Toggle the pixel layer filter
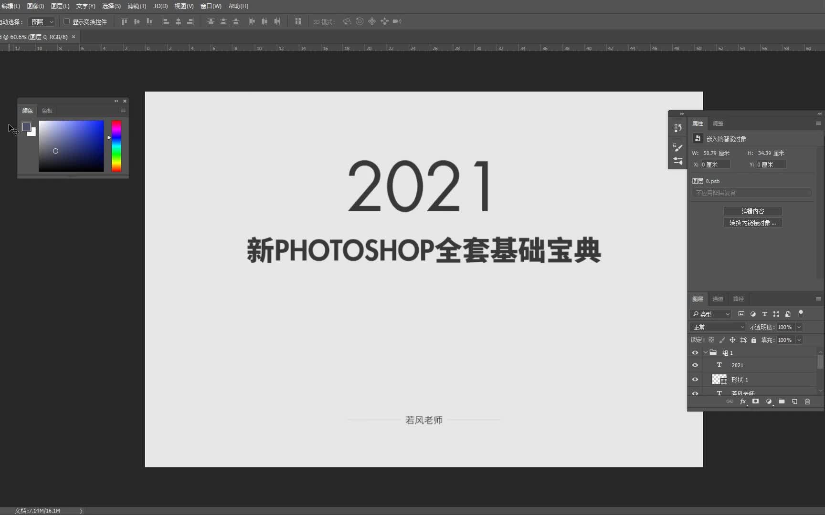This screenshot has width=825, height=515. 741,314
